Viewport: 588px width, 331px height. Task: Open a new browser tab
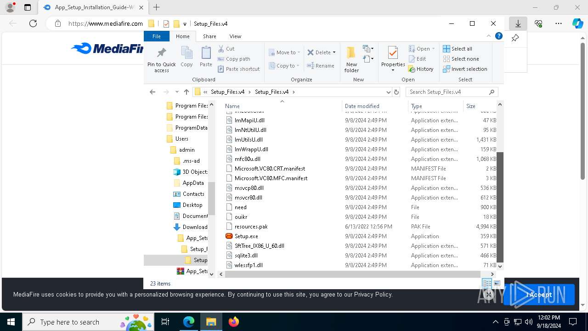pos(156,7)
